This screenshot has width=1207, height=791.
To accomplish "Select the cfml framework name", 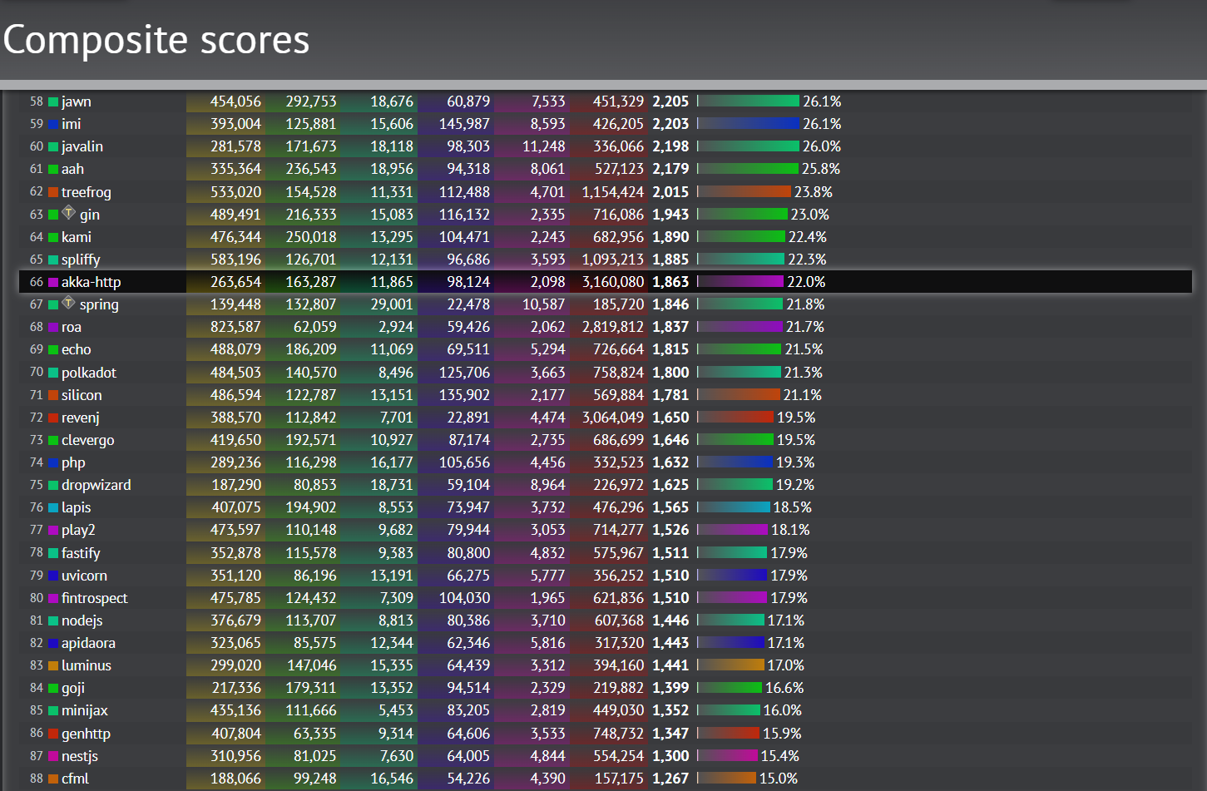I will pos(75,779).
